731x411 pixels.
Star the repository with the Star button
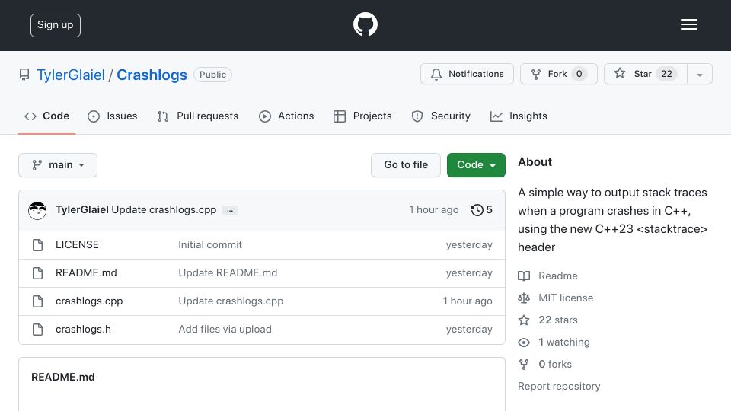click(x=645, y=74)
